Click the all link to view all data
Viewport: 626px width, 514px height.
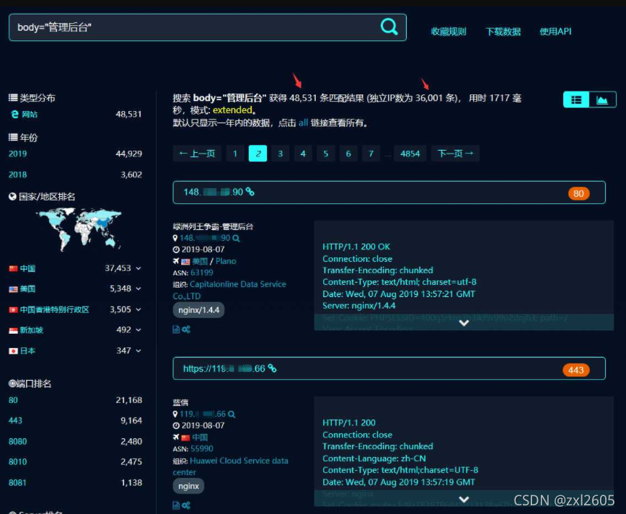(303, 123)
